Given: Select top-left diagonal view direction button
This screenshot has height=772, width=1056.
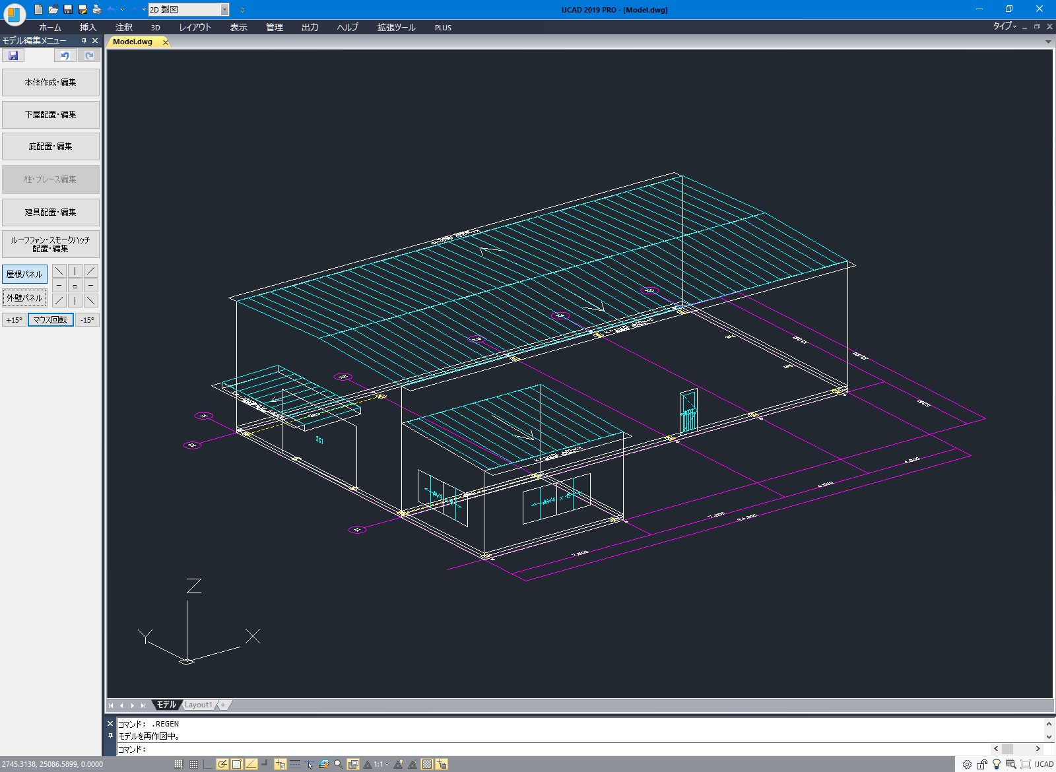Looking at the screenshot, I should pyautogui.click(x=59, y=271).
